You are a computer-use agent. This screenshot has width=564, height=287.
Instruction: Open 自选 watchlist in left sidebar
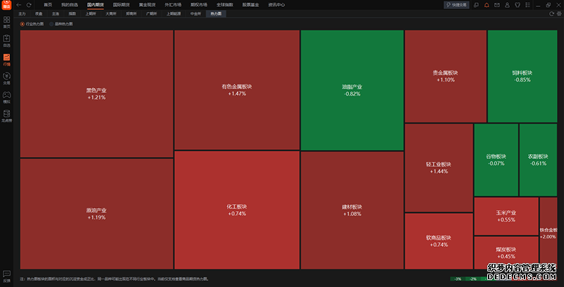pos(6,40)
